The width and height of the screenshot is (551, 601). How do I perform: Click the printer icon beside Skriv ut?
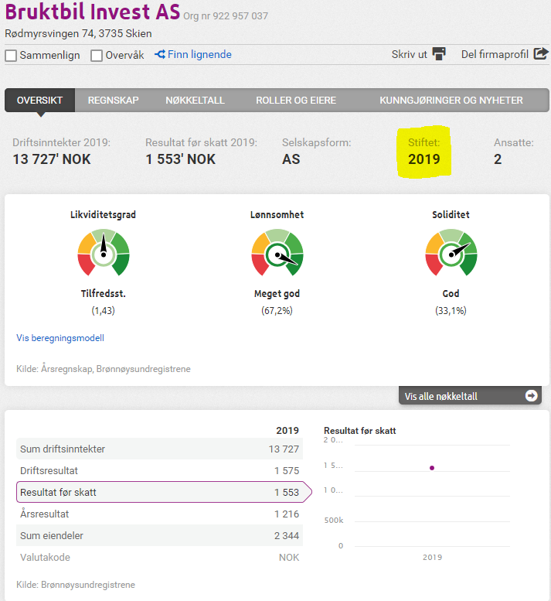[x=439, y=54]
